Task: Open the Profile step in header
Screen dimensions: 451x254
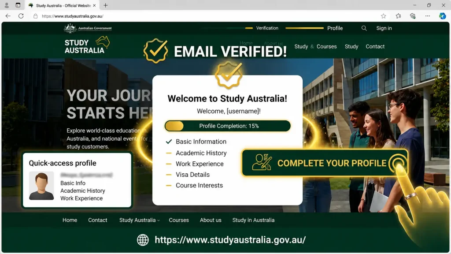Action: (335, 28)
